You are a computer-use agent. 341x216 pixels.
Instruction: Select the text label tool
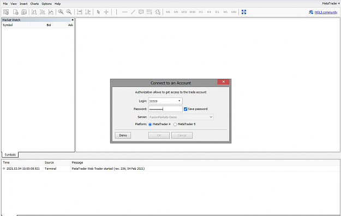pyautogui.click(x=141, y=12)
